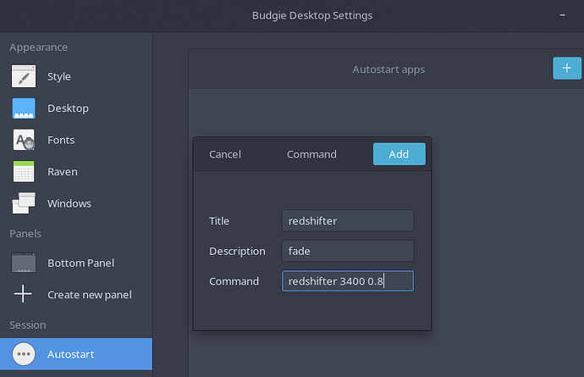584x377 pixels.
Task: Click the Appearance section heading
Action: point(39,47)
